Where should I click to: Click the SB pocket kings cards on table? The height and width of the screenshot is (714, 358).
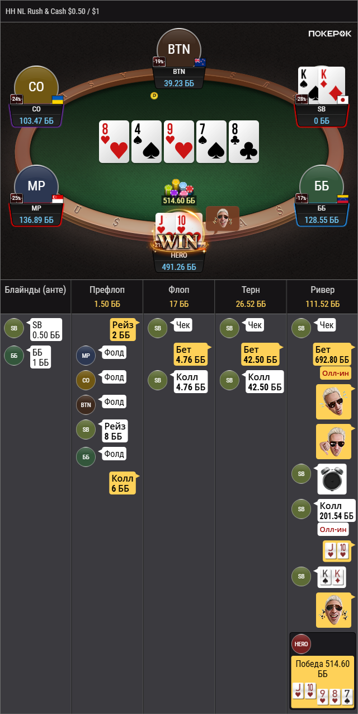[323, 85]
